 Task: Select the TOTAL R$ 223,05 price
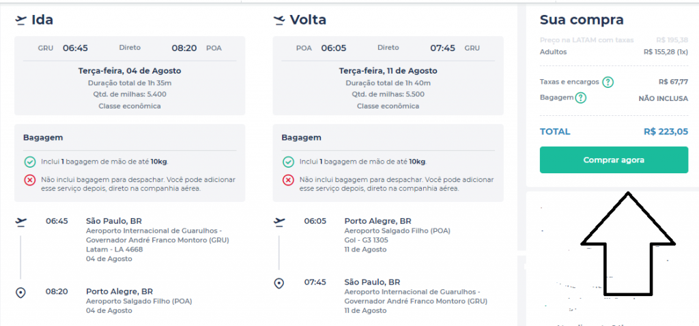pos(666,132)
